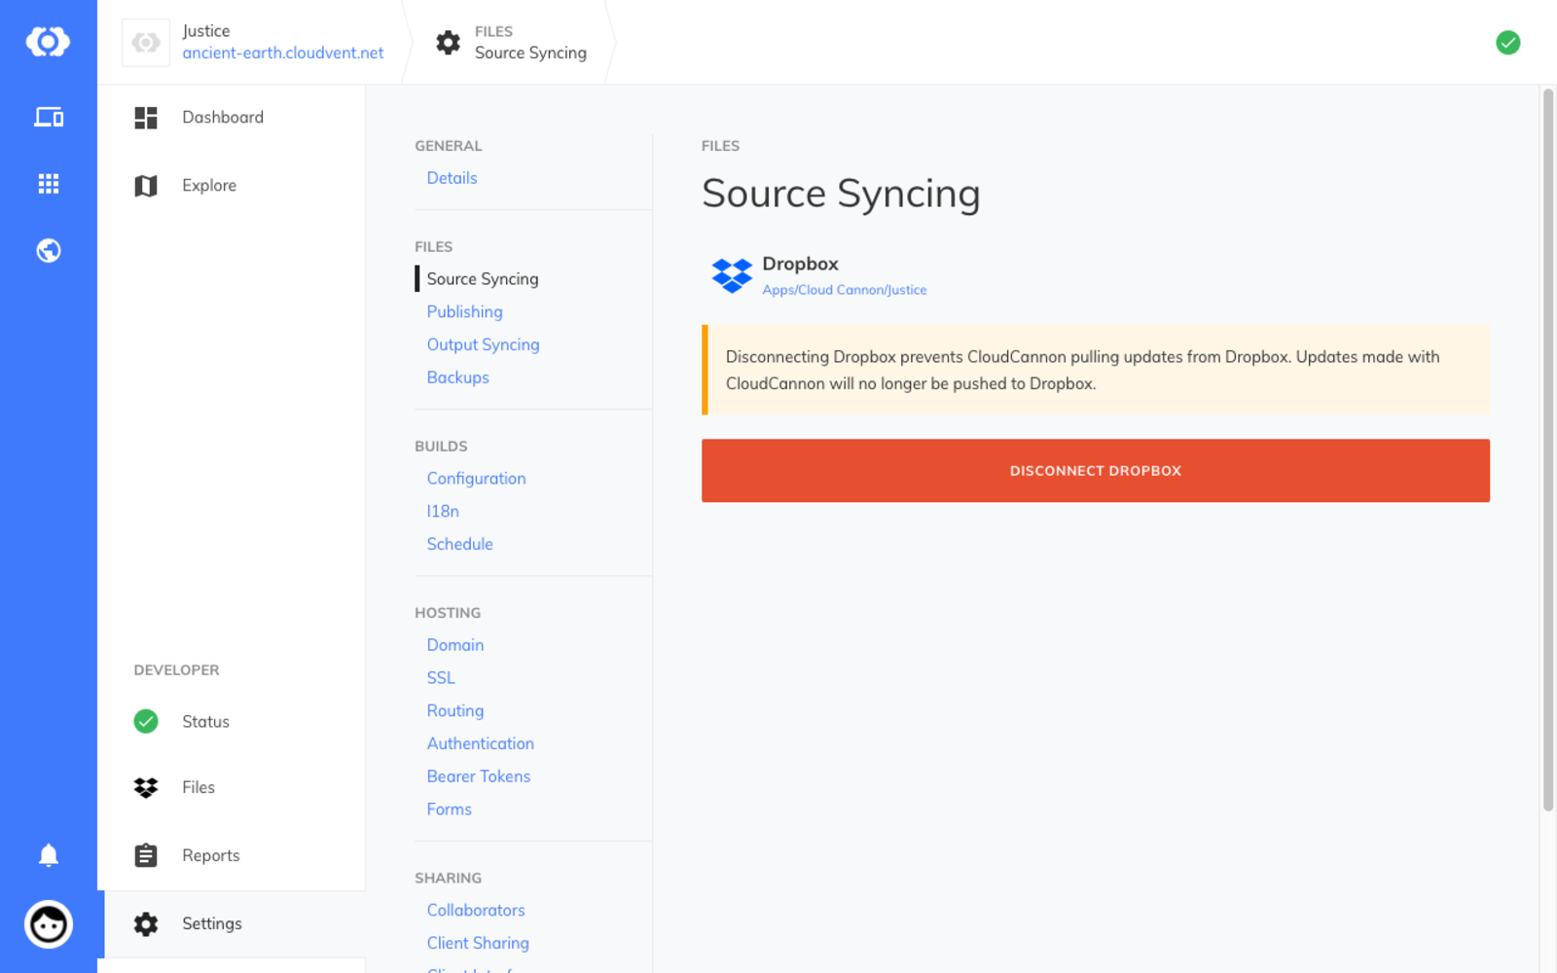Open Backups settings link
Image resolution: width=1557 pixels, height=973 pixels.
pos(457,378)
